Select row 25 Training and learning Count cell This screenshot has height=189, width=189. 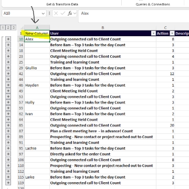(x=103, y=62)
